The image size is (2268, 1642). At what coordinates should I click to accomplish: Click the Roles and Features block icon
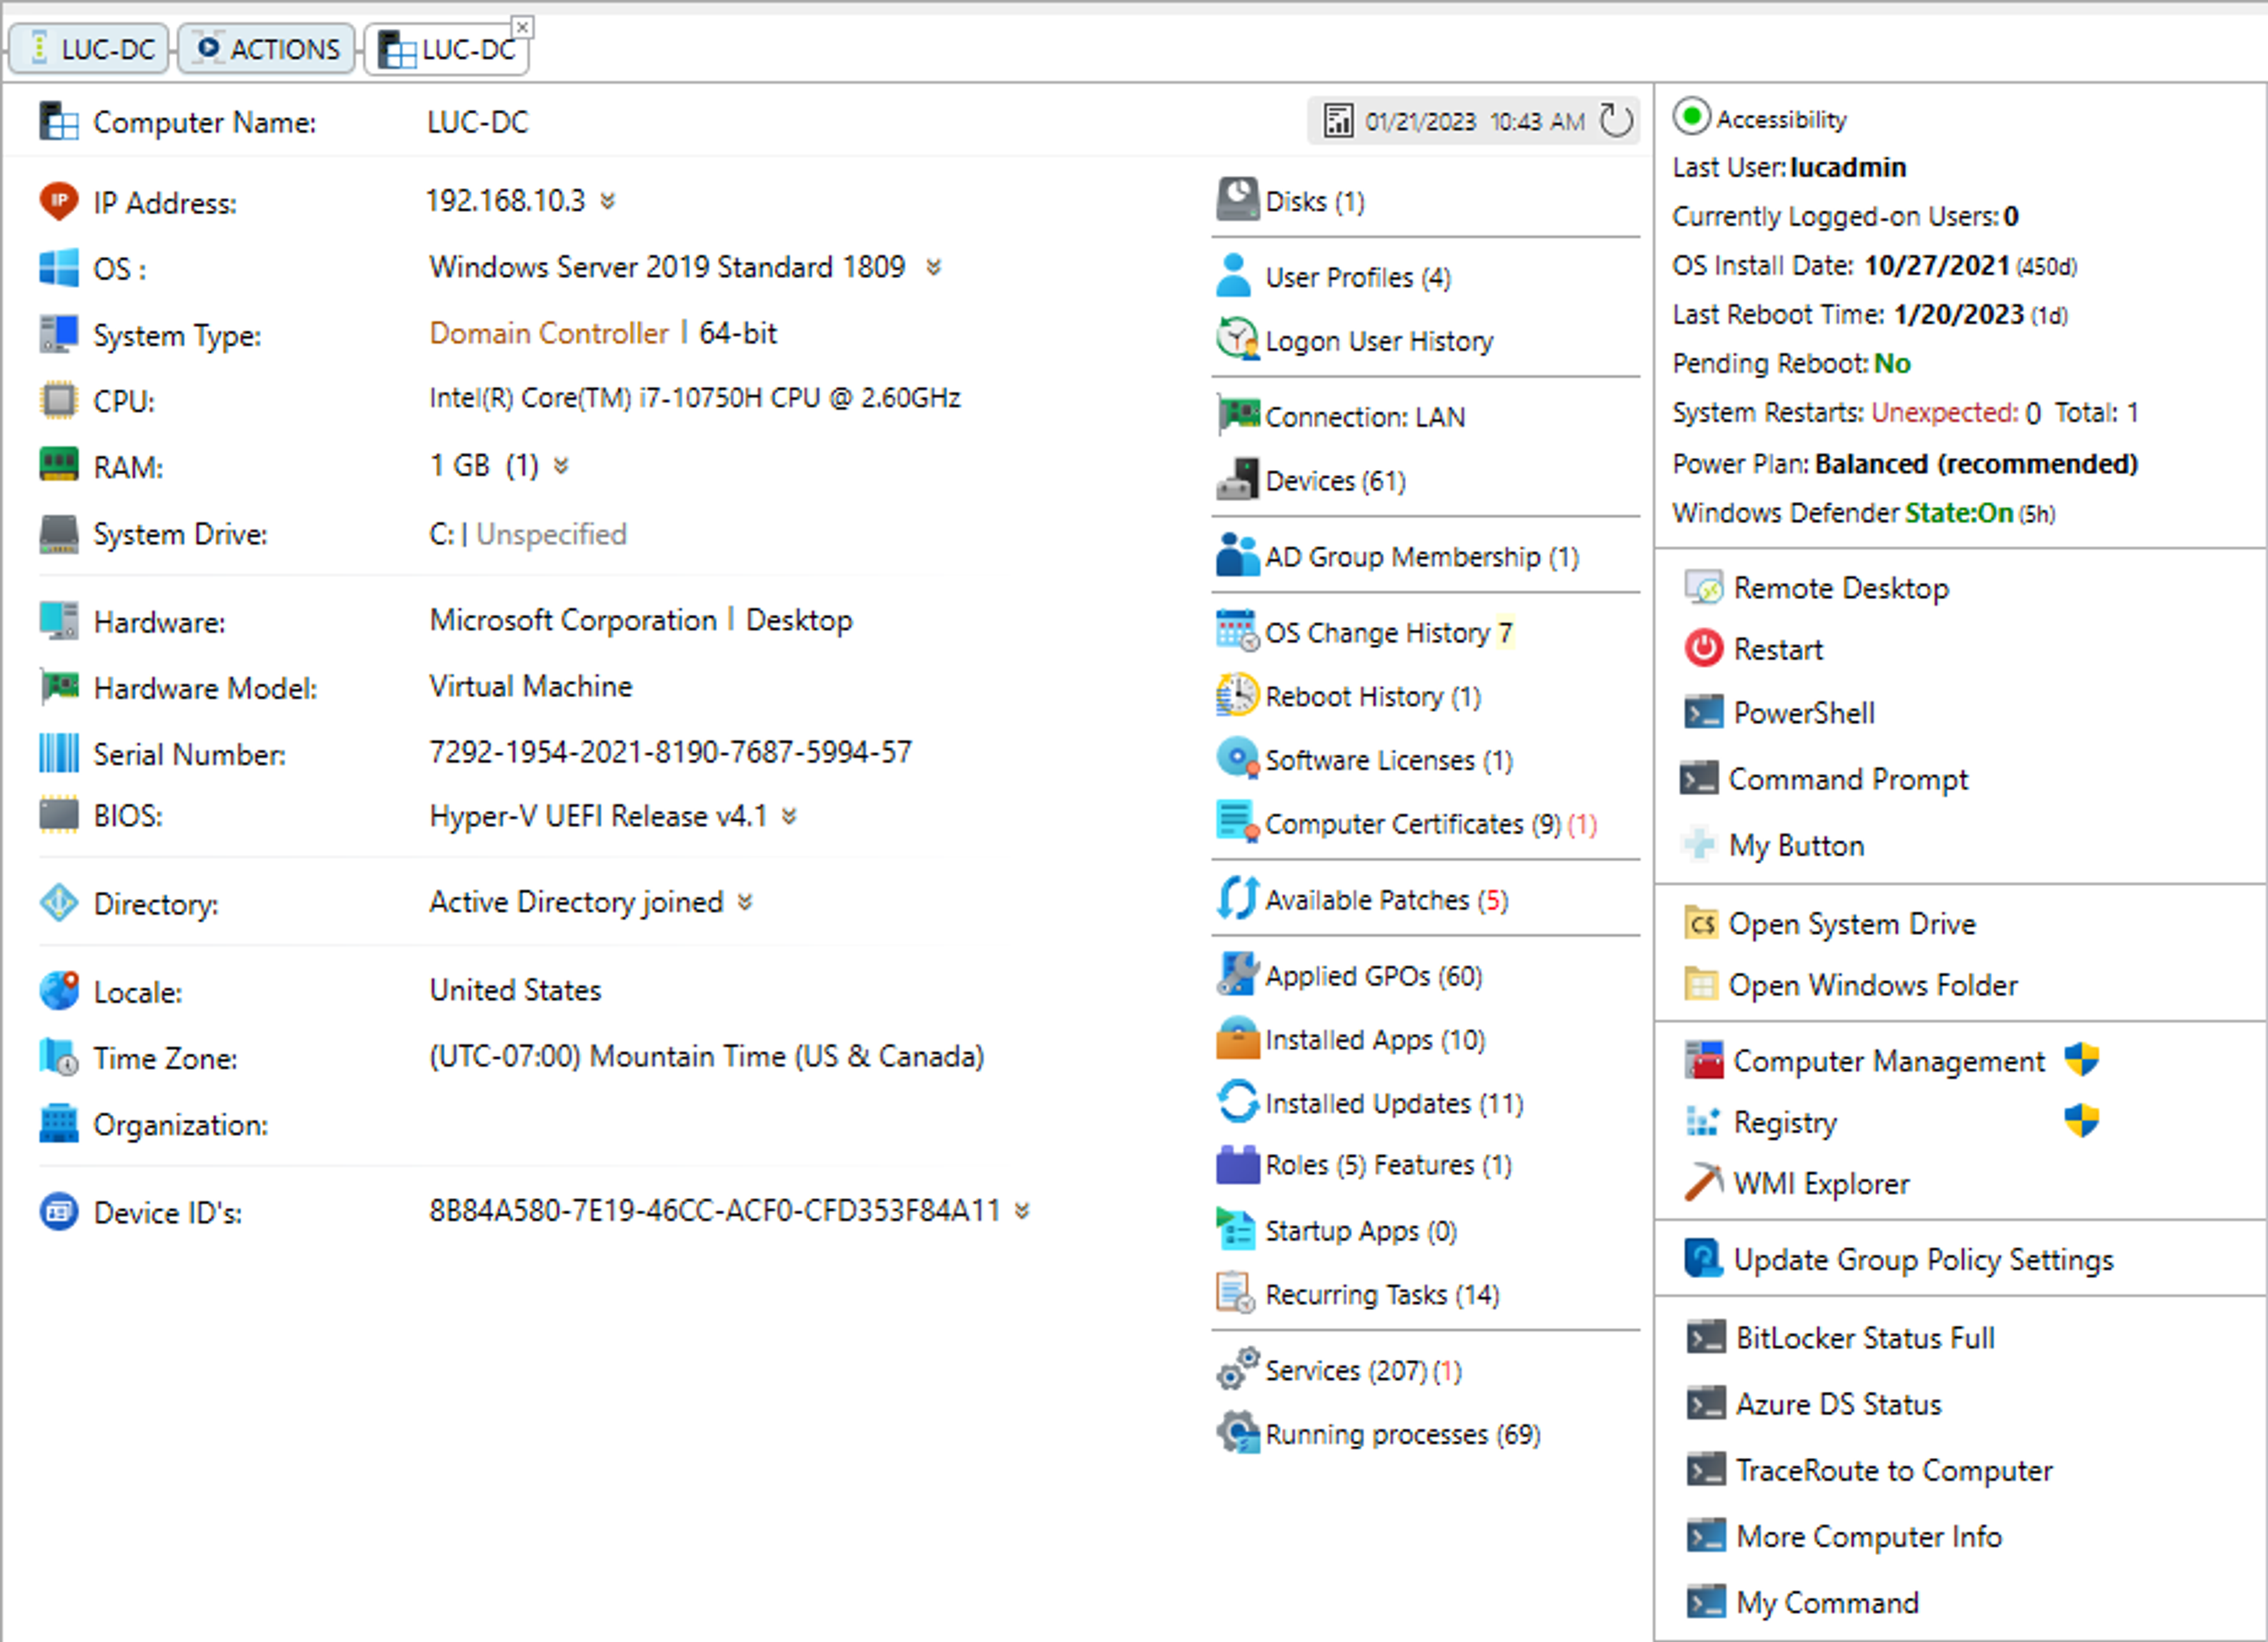click(x=1237, y=1166)
